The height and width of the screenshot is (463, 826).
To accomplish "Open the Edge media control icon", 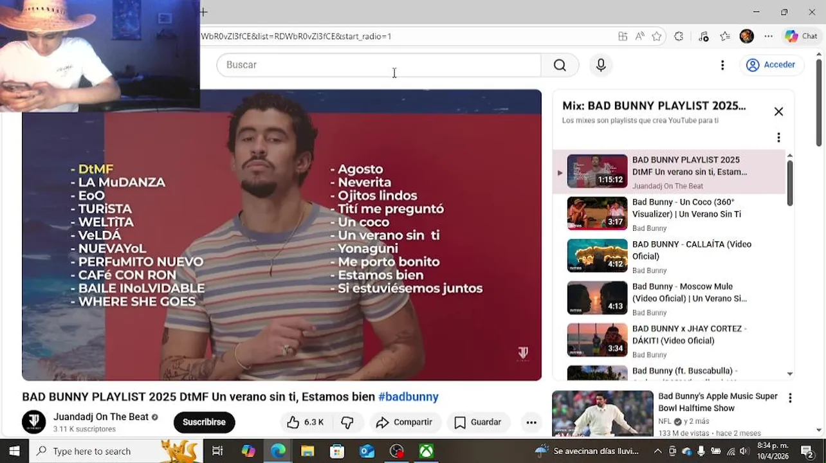I will pos(704,37).
